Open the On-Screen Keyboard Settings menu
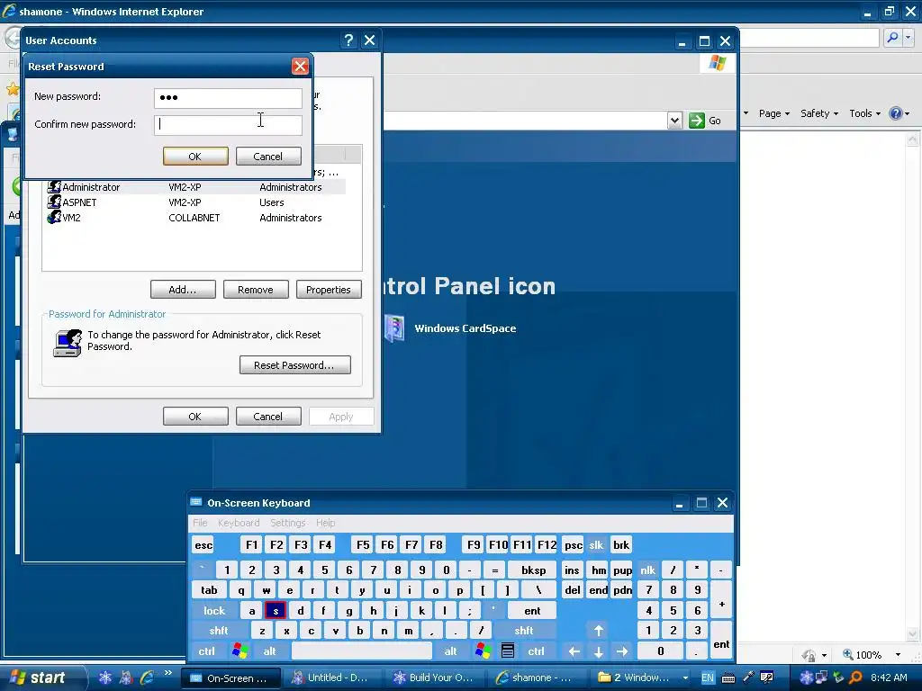 (x=287, y=523)
